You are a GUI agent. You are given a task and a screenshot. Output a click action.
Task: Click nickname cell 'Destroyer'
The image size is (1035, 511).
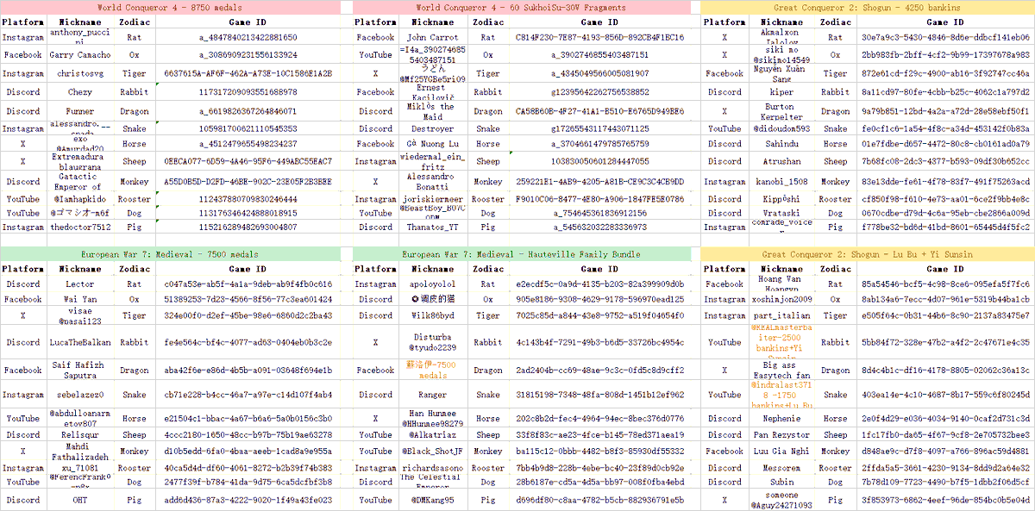pyautogui.click(x=433, y=128)
